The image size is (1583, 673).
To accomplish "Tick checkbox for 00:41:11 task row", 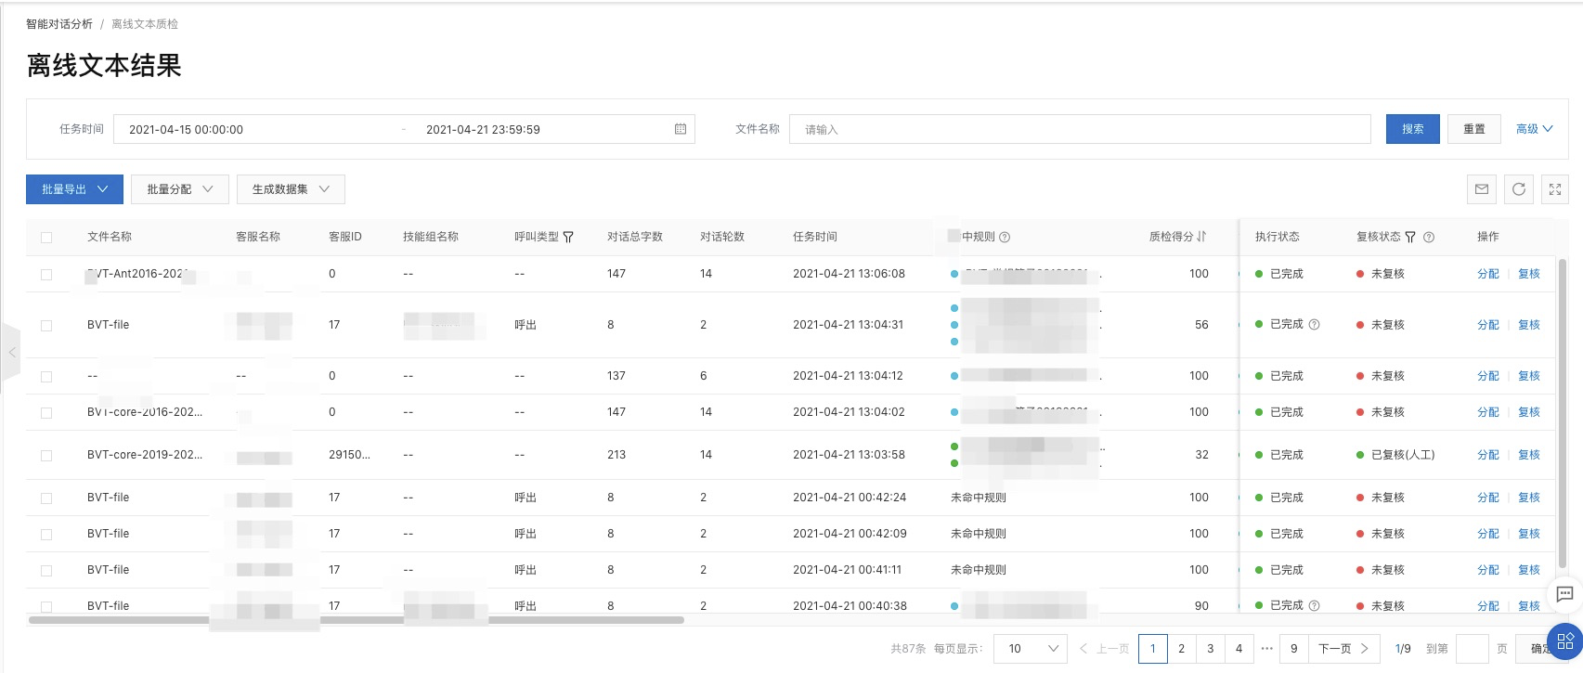I will pos(46,571).
